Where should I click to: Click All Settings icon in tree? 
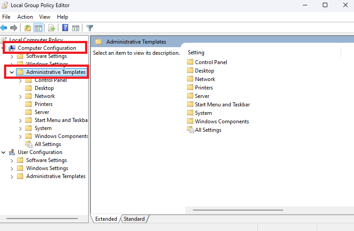(x=29, y=144)
